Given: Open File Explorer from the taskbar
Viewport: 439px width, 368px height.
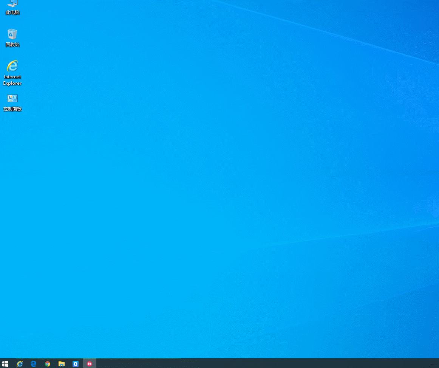Looking at the screenshot, I should [62, 363].
